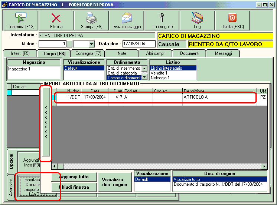277x205 pixels.
Task: Select Ord. di categoria ordering
Action: tap(124, 73)
